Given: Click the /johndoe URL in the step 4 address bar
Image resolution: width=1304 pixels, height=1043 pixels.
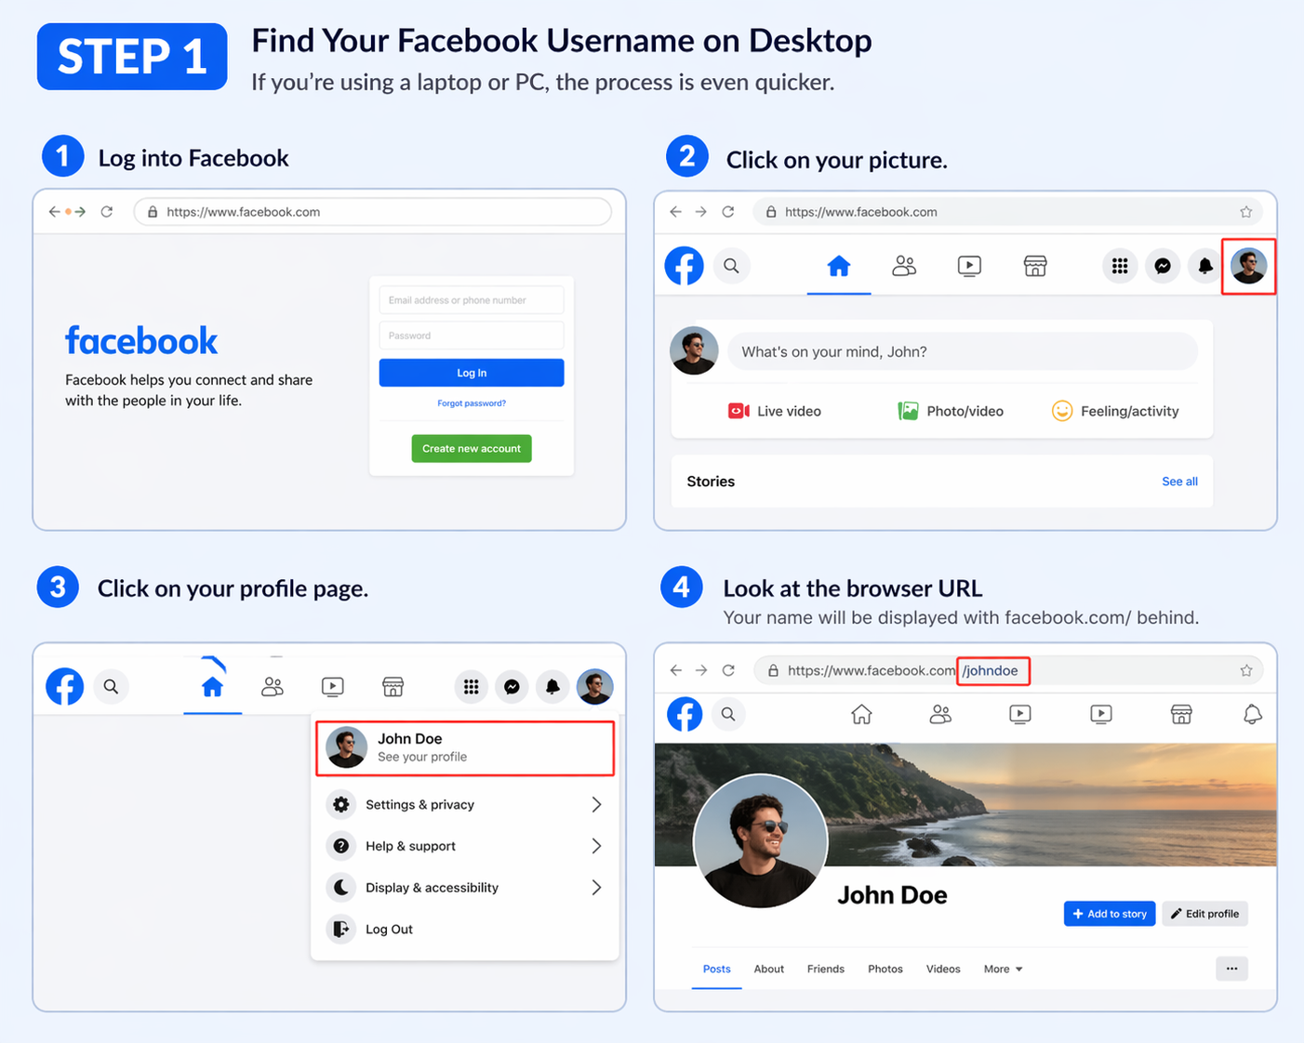Looking at the screenshot, I should [x=991, y=670].
